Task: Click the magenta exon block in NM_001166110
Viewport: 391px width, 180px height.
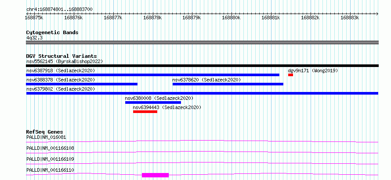Action: [156, 175]
